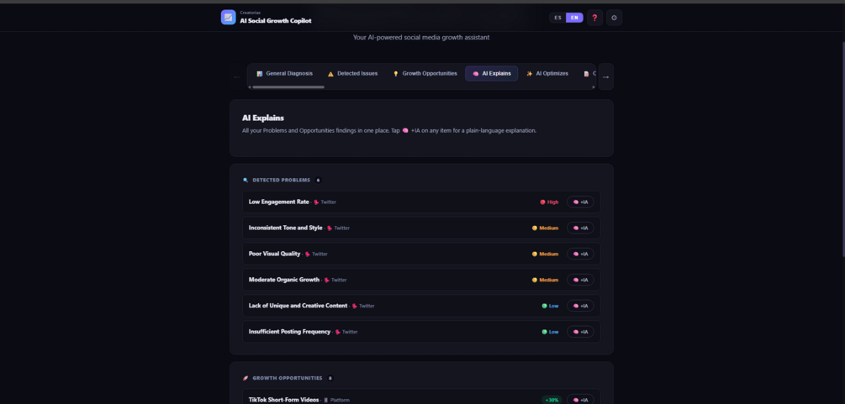Select the EN language toggle
Image resolution: width=845 pixels, height=404 pixels.
(574, 18)
